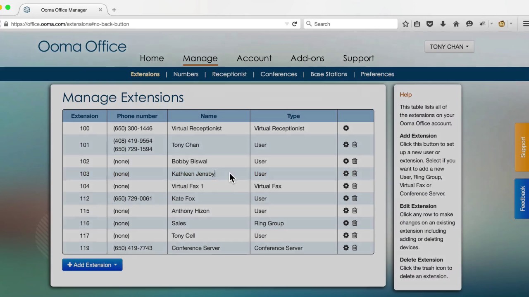Expand the Add Extension dropdown button
529x297 pixels.
(92, 265)
